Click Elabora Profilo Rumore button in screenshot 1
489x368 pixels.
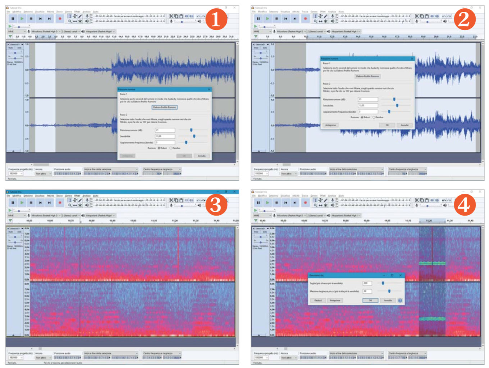[164, 107]
